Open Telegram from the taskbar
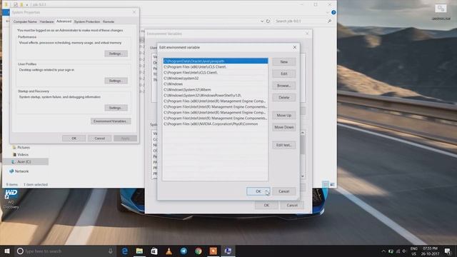 [x=184, y=251]
